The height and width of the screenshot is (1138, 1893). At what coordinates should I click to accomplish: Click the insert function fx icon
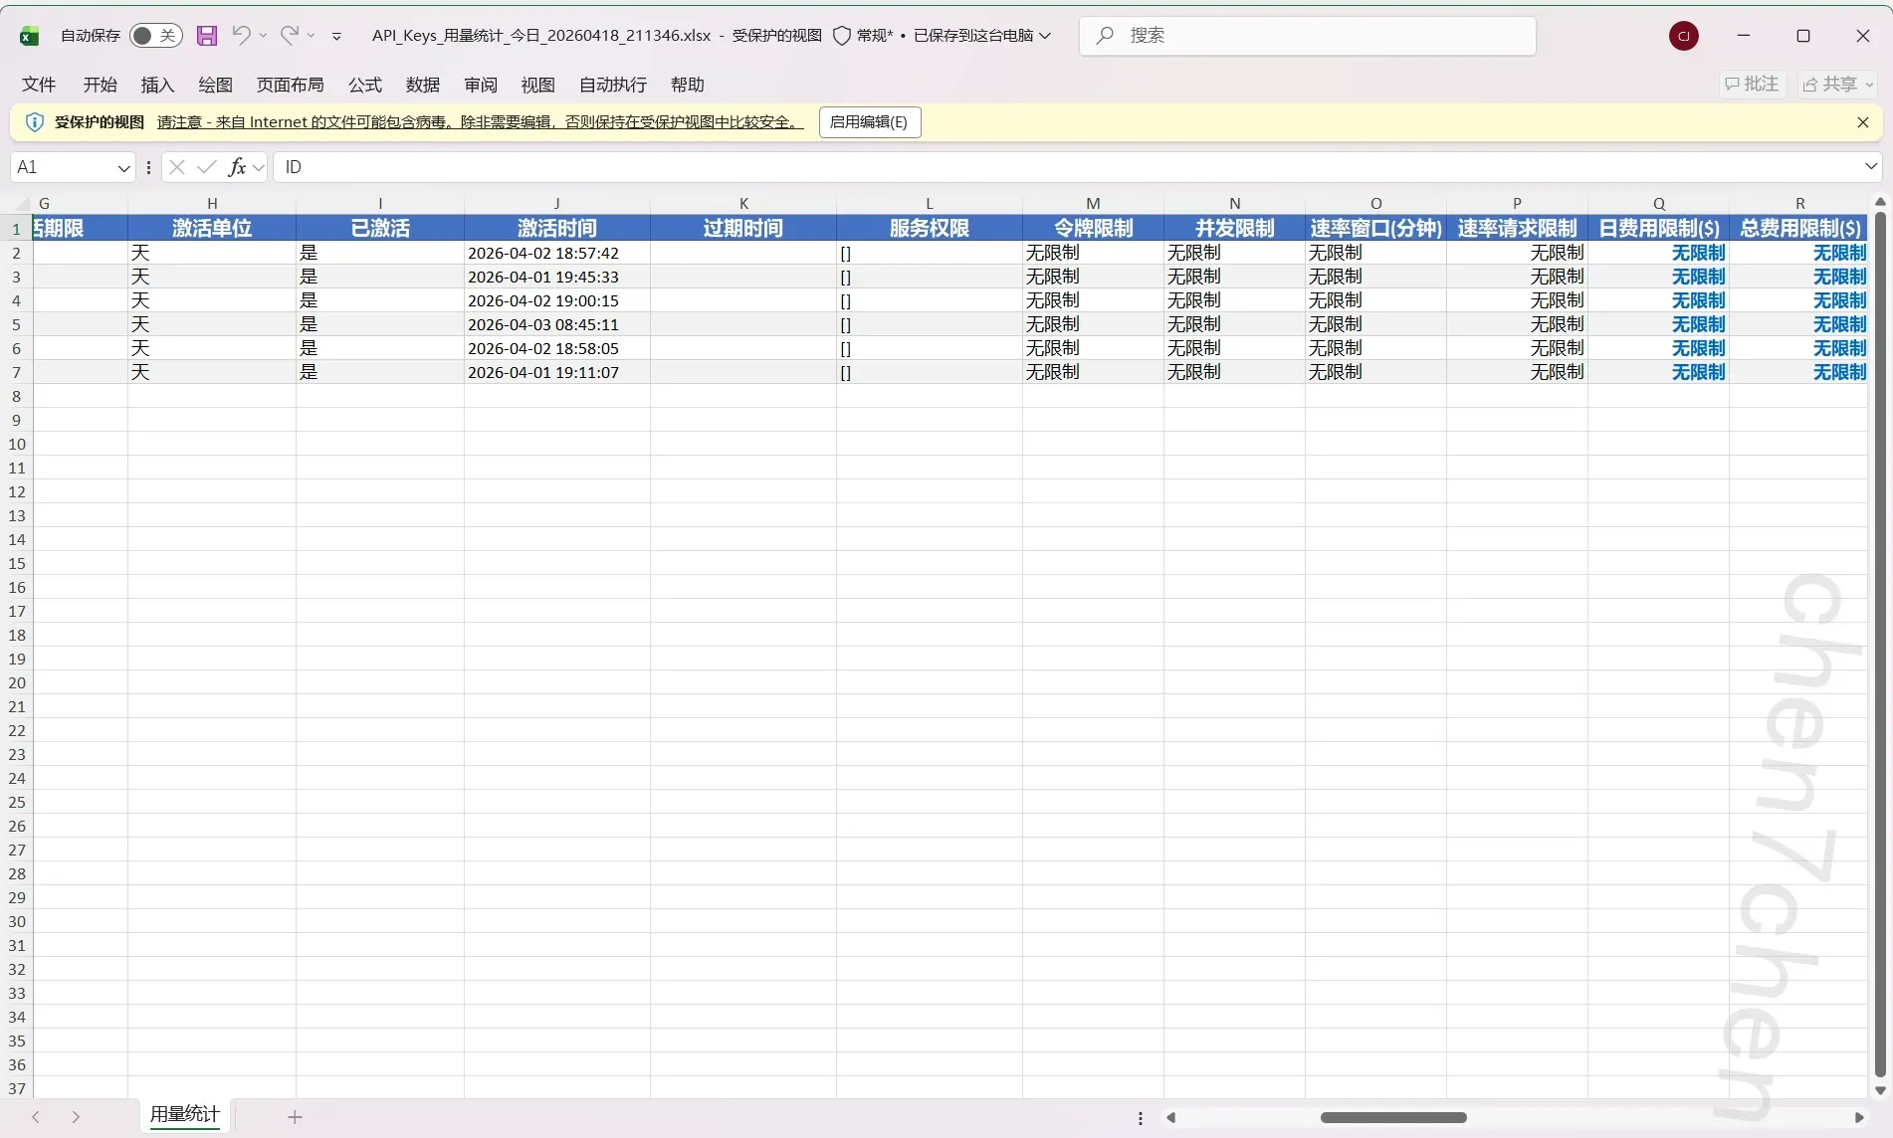click(x=237, y=167)
